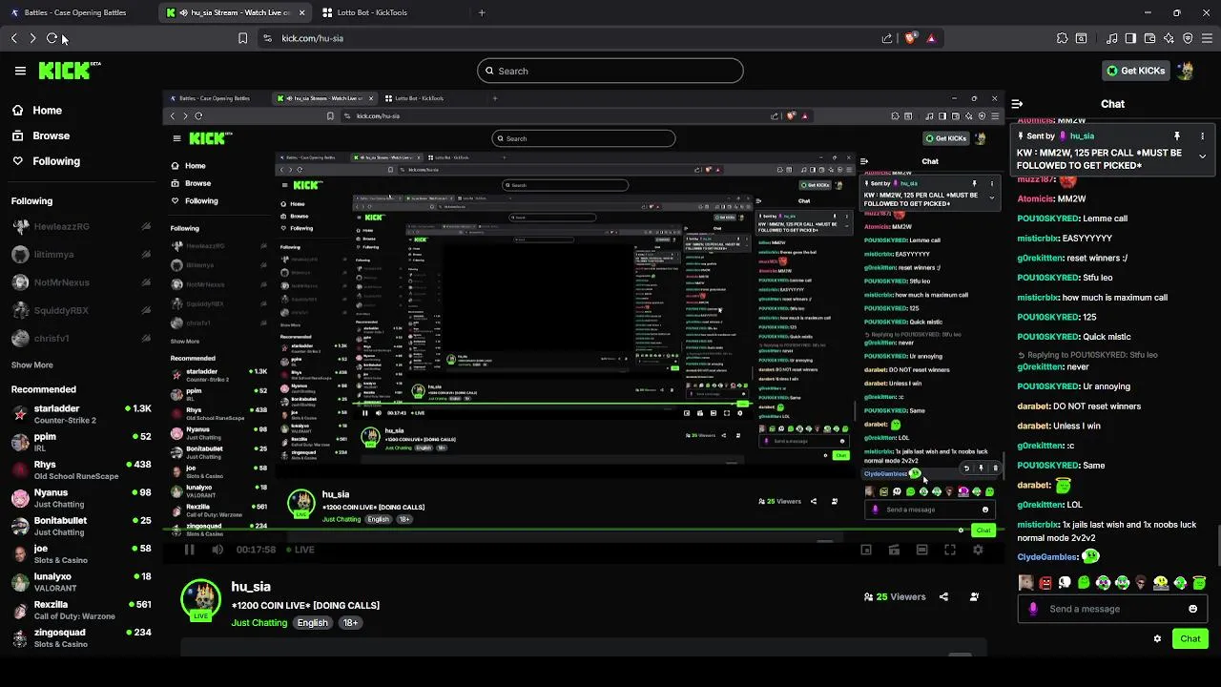
Task: Jump to LIVE in the player bar
Action: coord(299,550)
